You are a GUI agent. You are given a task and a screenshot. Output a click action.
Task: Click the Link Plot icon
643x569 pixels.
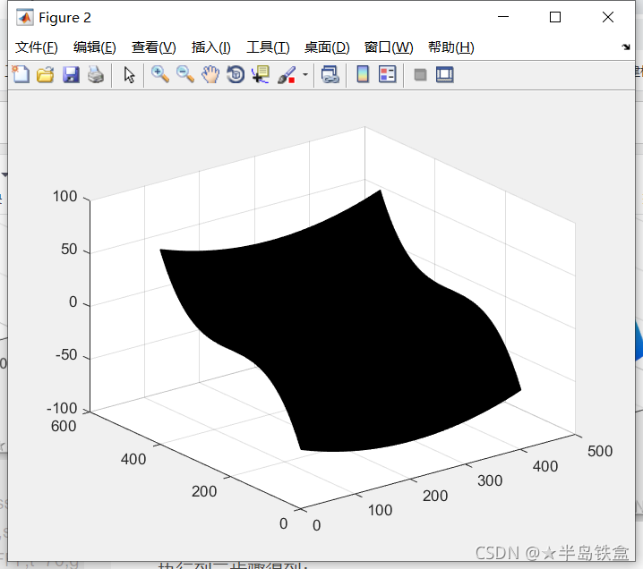[x=330, y=75]
